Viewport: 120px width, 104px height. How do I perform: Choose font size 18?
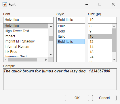(100, 52)
